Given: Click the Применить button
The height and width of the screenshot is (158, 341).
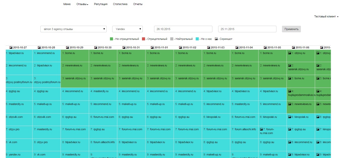Looking at the screenshot, I should pos(291,29).
